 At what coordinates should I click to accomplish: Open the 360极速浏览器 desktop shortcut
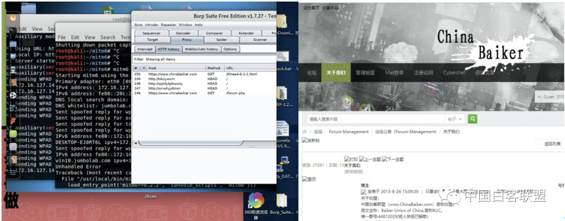pos(256,205)
